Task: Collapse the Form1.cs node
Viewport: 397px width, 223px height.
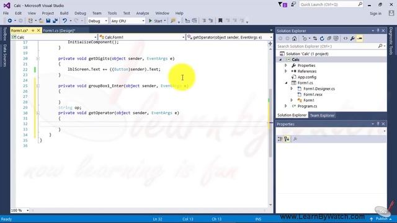Action: (x=287, y=83)
